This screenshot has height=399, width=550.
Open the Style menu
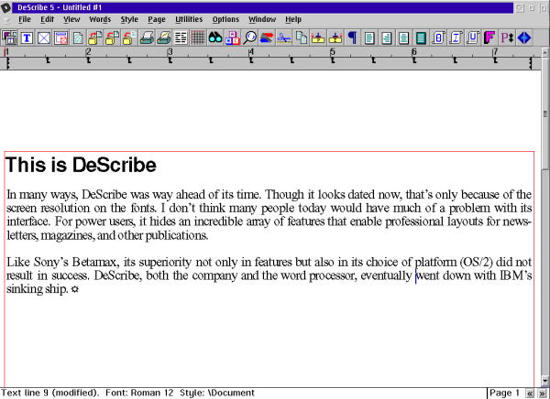129,19
